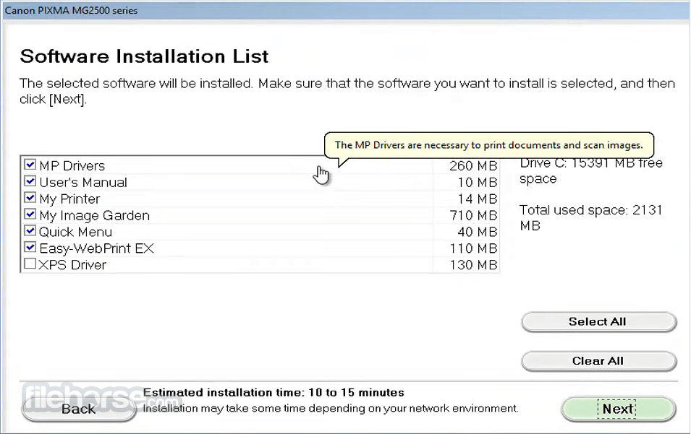Screen dimensions: 691x434
Task: Select the My Image Garden label
Action: click(x=94, y=216)
